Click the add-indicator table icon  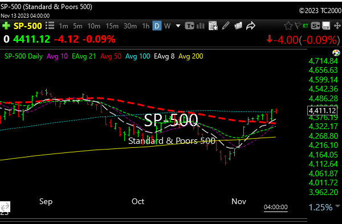coord(213,26)
